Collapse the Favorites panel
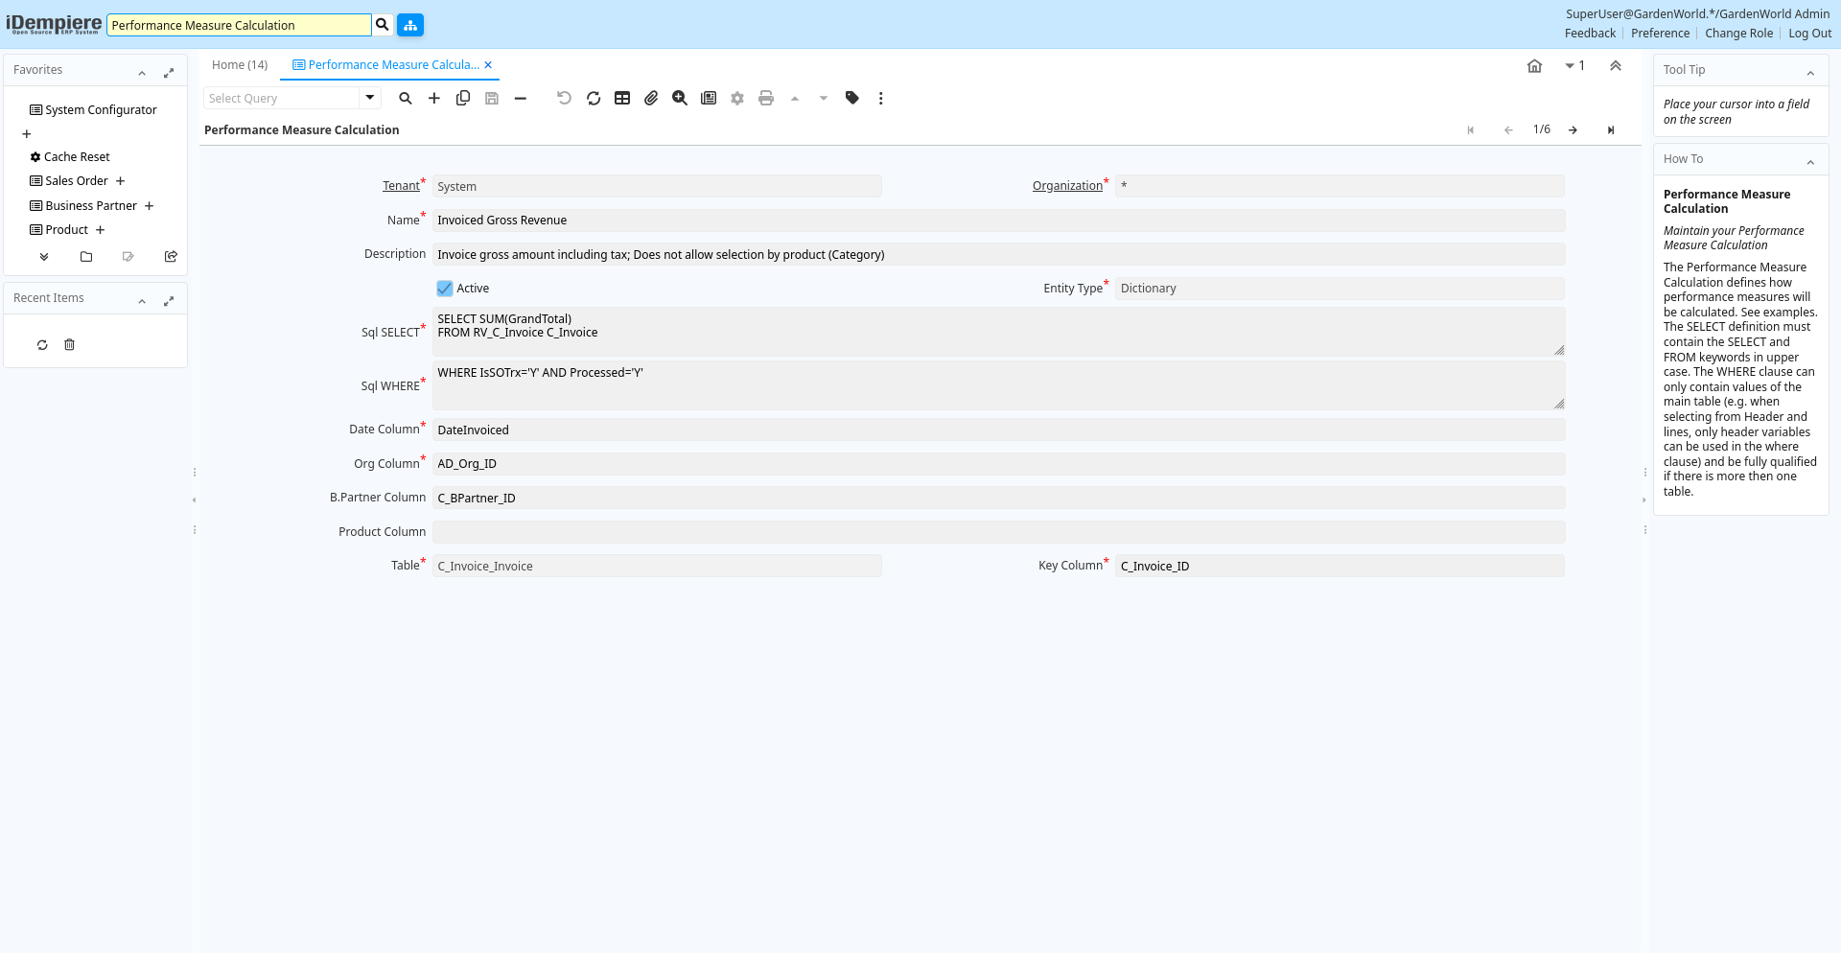Screen dimensions: 1841x953 click(x=142, y=72)
